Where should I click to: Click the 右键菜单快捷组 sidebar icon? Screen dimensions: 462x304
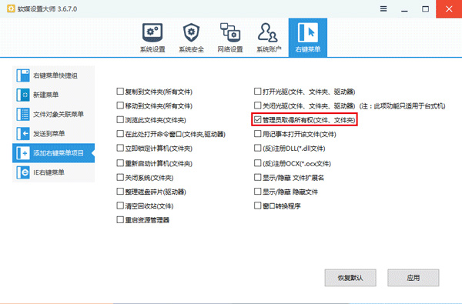[23, 75]
